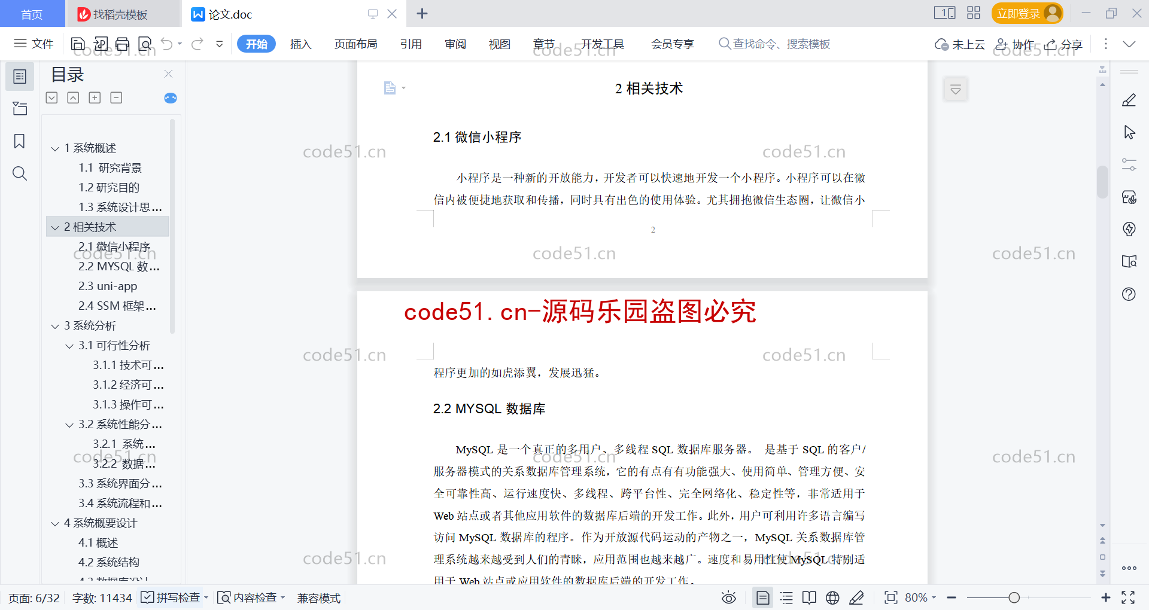Viewport: 1149px width, 610px height.
Task: Click the Undo arrow
Action: point(167,44)
